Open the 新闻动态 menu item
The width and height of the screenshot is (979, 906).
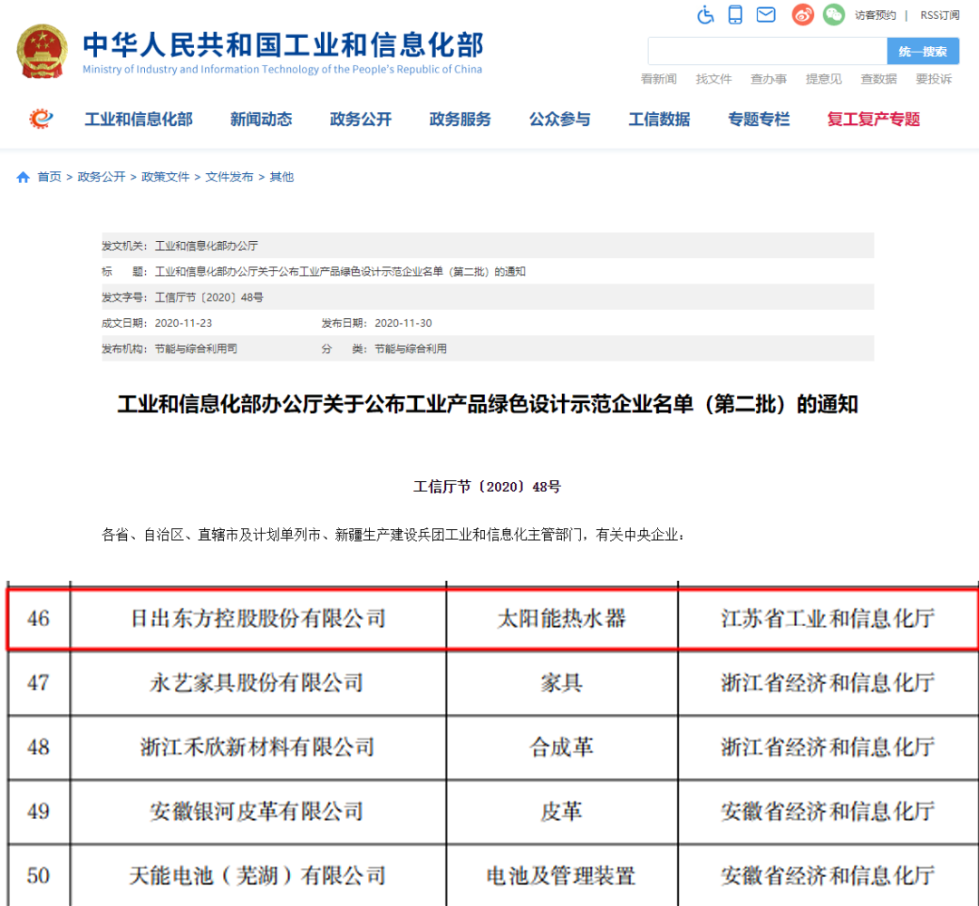(261, 120)
